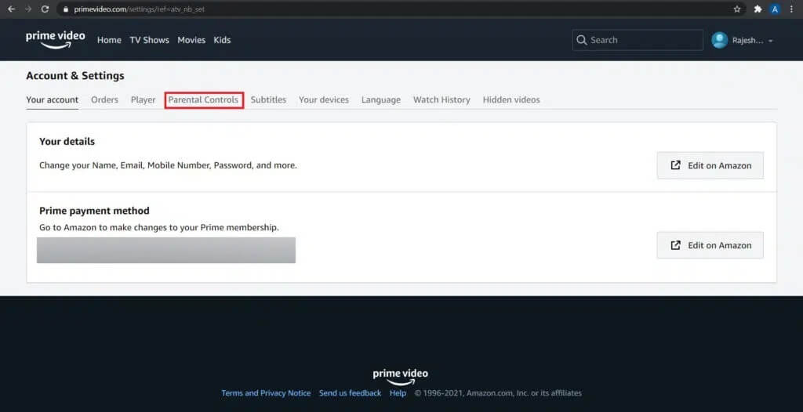
Task: Bookmark this page with the star icon
Action: point(737,9)
